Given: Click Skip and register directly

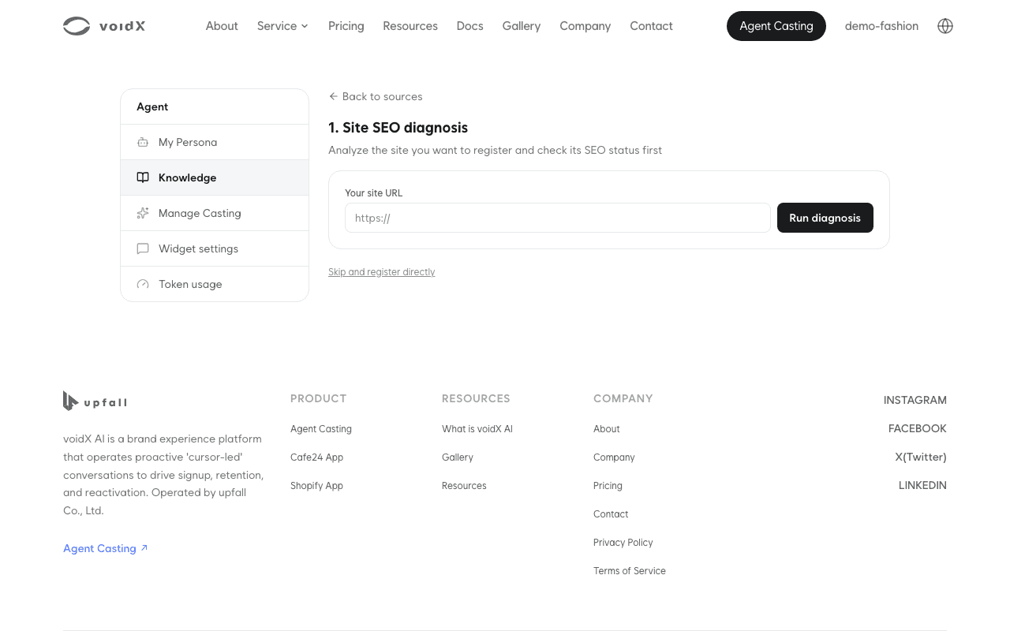Looking at the screenshot, I should [x=382, y=272].
